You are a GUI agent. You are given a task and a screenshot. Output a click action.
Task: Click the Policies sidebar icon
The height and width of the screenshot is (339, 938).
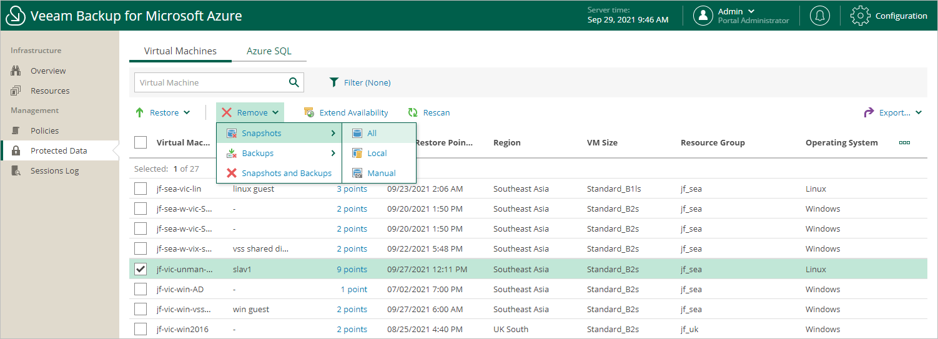16,131
